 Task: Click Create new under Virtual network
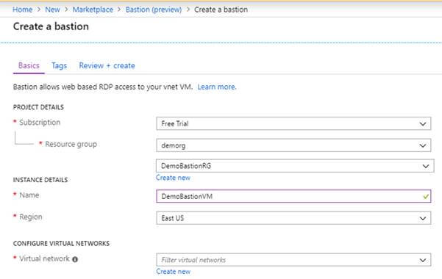click(173, 272)
